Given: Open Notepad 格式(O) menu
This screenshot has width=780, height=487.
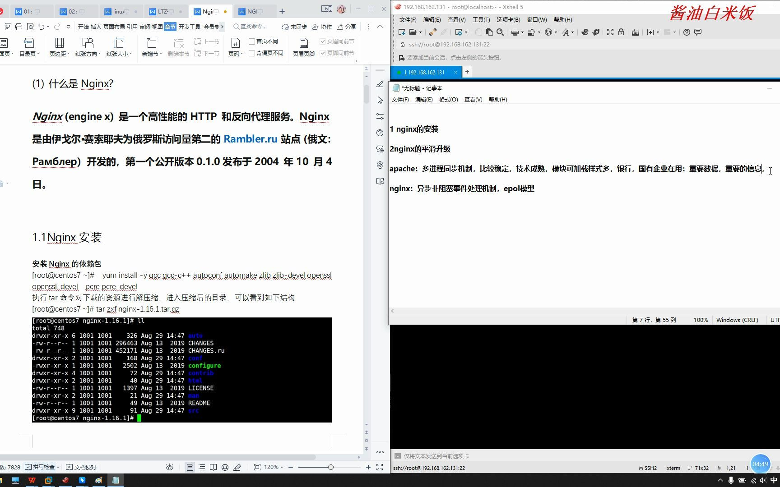Looking at the screenshot, I should click(448, 99).
